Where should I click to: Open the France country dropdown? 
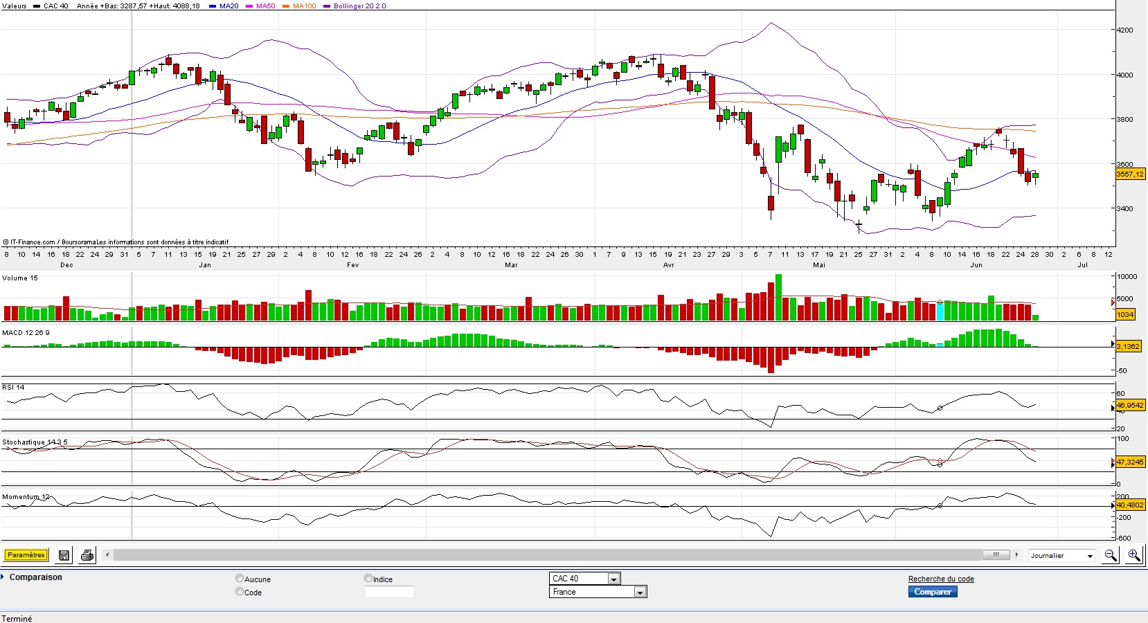[599, 592]
